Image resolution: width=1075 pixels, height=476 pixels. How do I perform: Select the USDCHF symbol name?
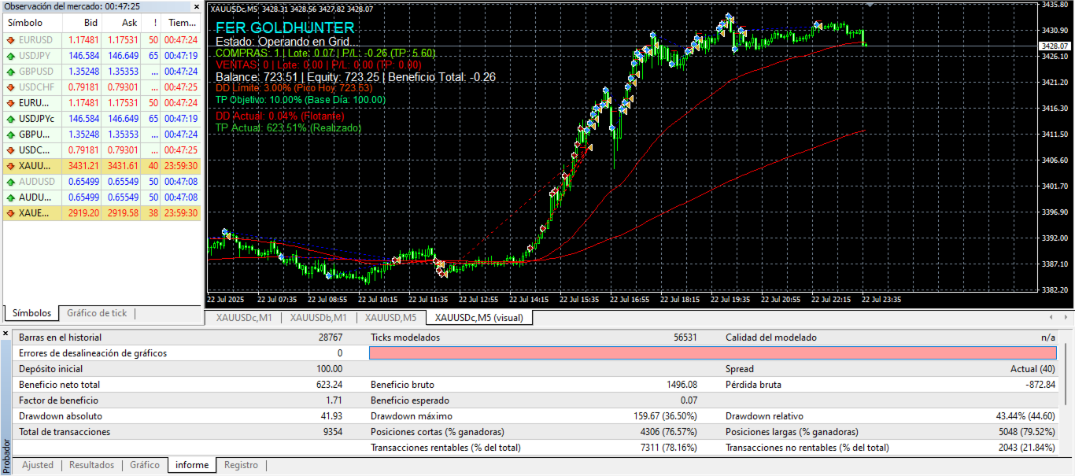pyautogui.click(x=37, y=87)
